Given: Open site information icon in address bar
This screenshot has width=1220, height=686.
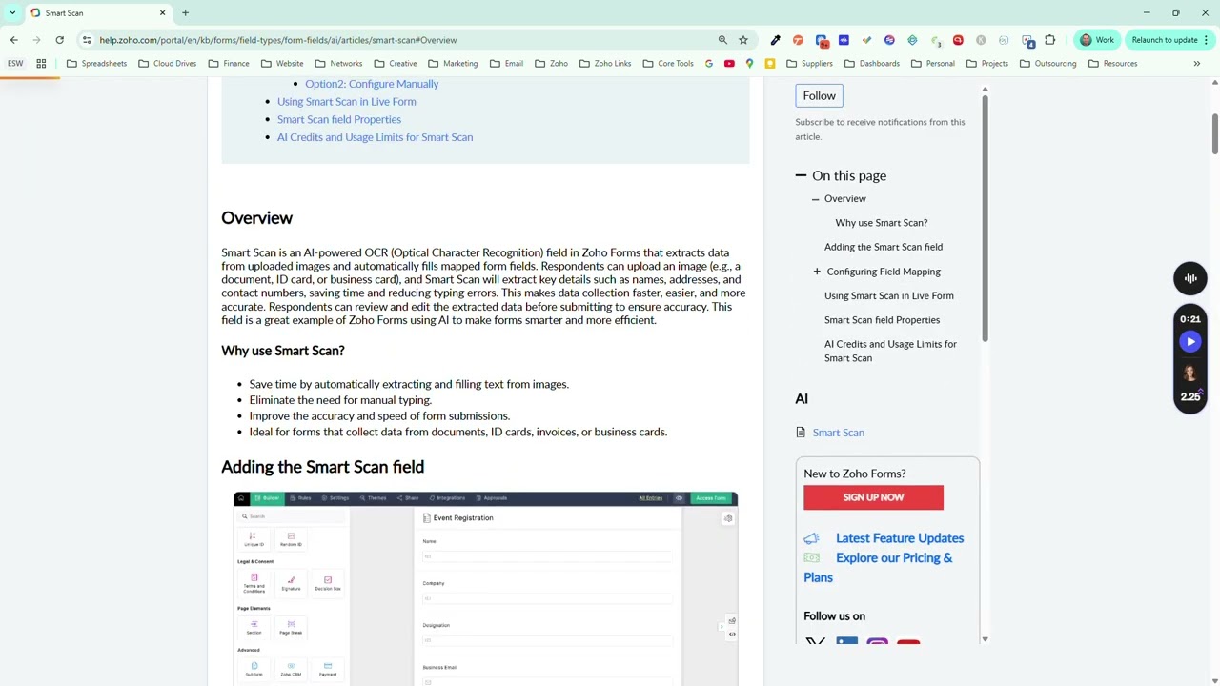Looking at the screenshot, I should (87, 40).
